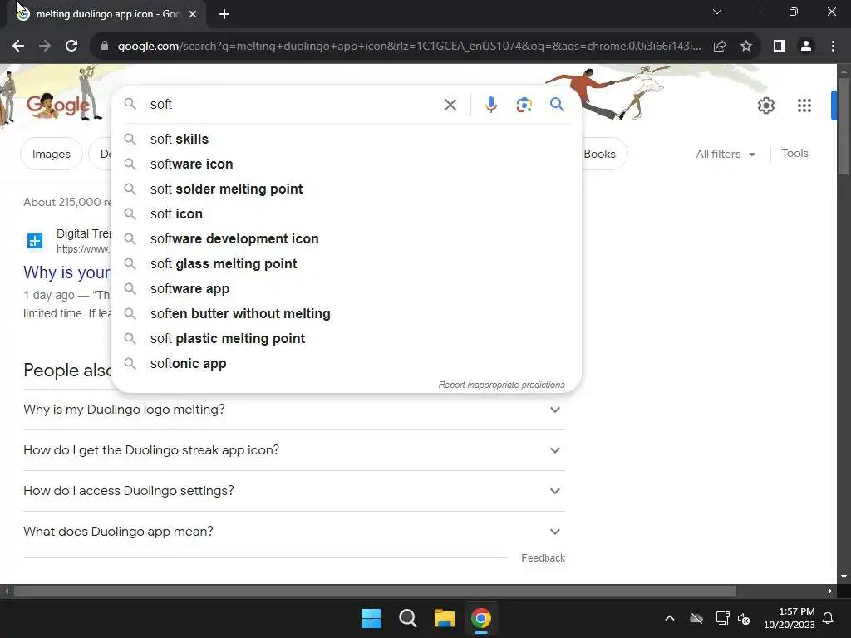View site information via the lock icon
The height and width of the screenshot is (638, 851).
pyautogui.click(x=105, y=47)
